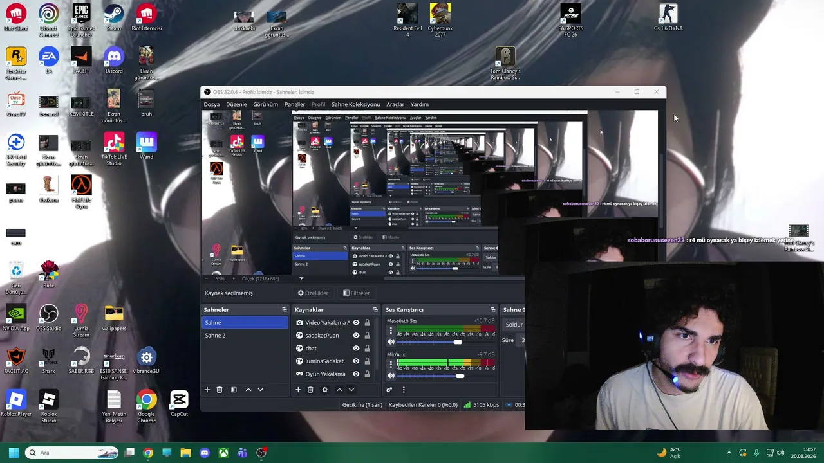Open Epic Games Launcher desktop icon
Screen dimensions: 824x463
[x=81, y=21]
